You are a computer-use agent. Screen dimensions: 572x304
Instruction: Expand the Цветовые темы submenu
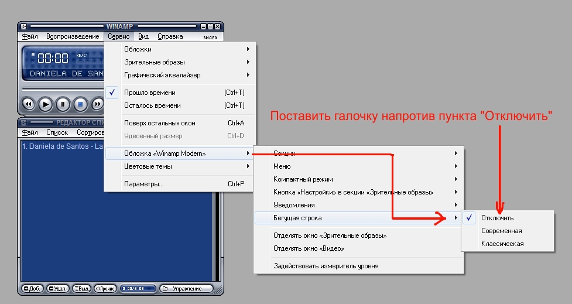(x=180, y=166)
